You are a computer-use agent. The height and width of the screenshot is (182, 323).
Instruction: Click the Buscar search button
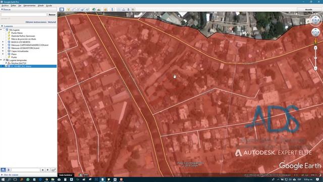tap(52, 15)
